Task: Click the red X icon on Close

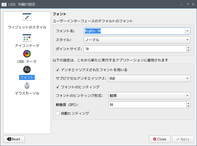Action: pos(155,139)
